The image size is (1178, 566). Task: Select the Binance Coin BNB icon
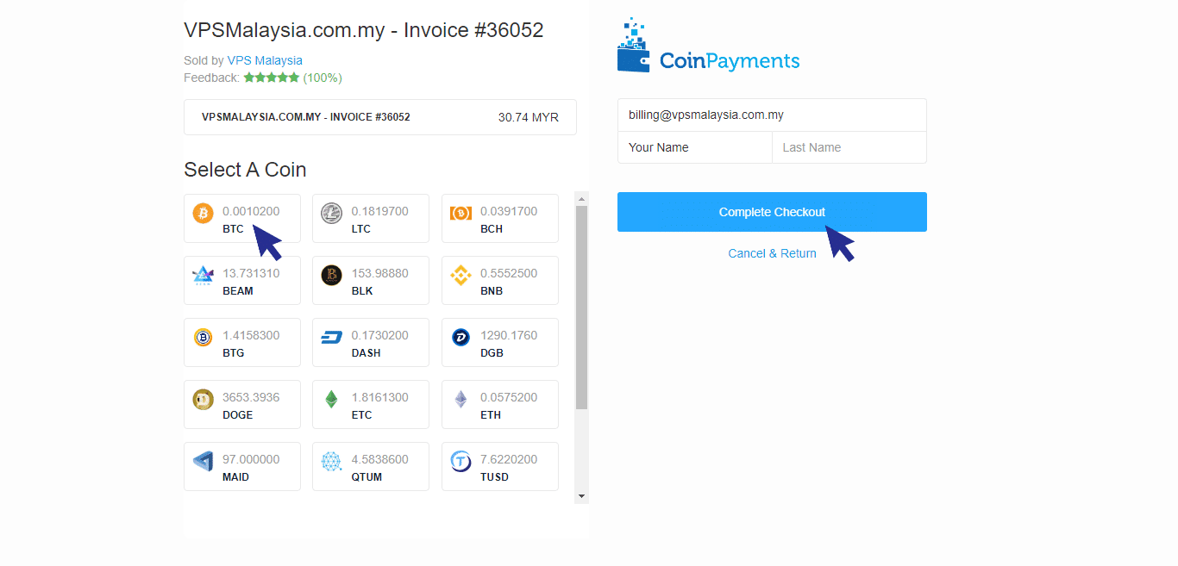click(x=461, y=275)
